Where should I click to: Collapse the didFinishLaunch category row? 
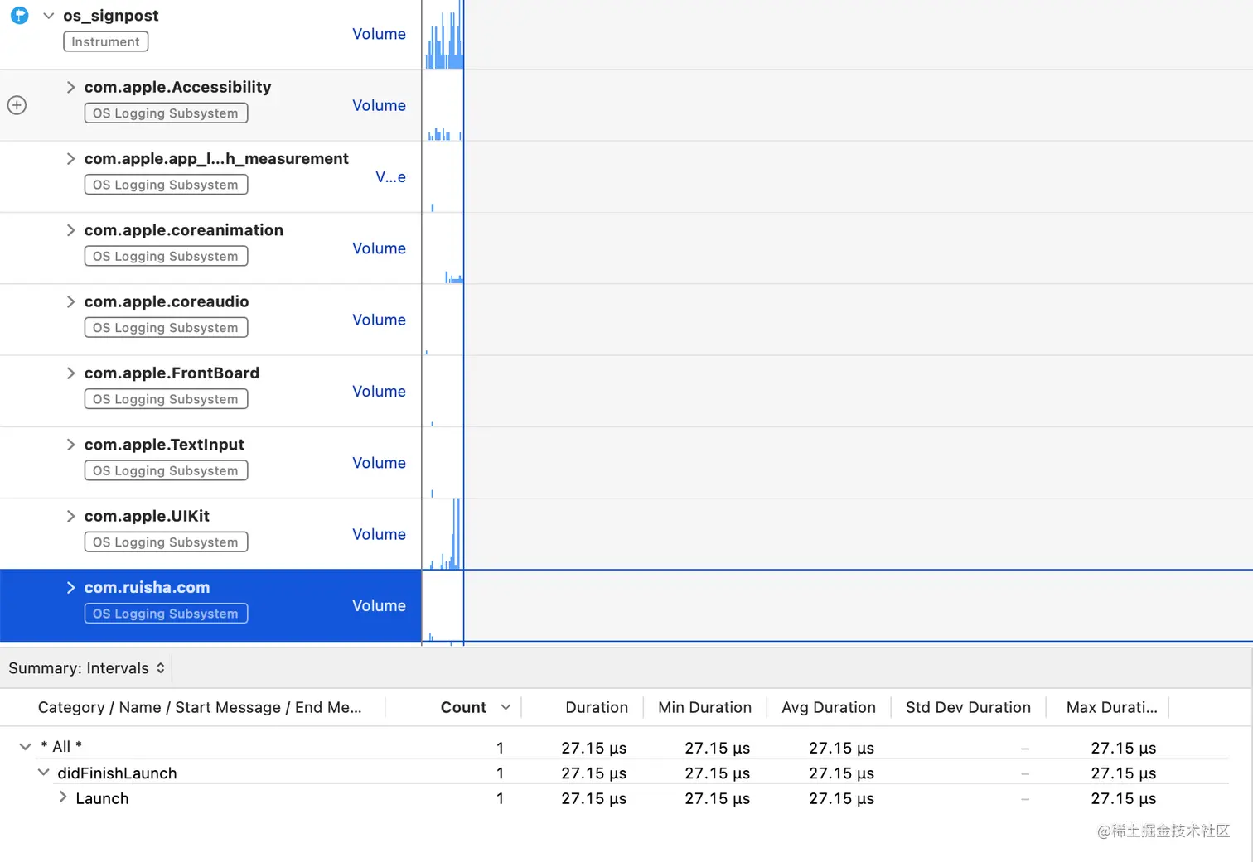pos(43,772)
